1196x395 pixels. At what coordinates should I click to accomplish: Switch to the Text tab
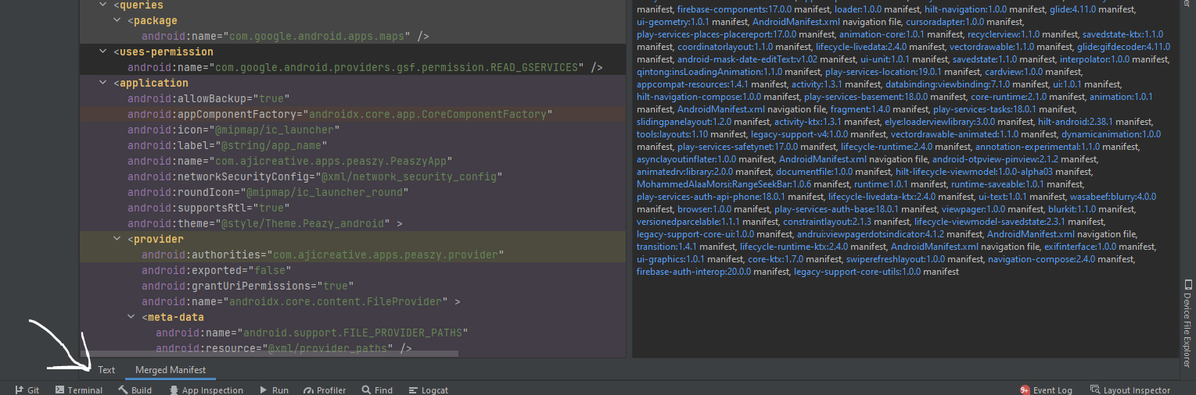[106, 369]
